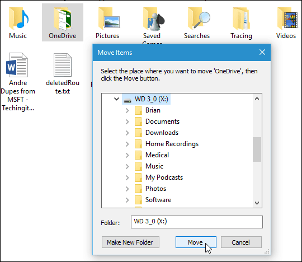Select the 'Documents' tree label
The height and width of the screenshot is (262, 302).
coord(162,121)
